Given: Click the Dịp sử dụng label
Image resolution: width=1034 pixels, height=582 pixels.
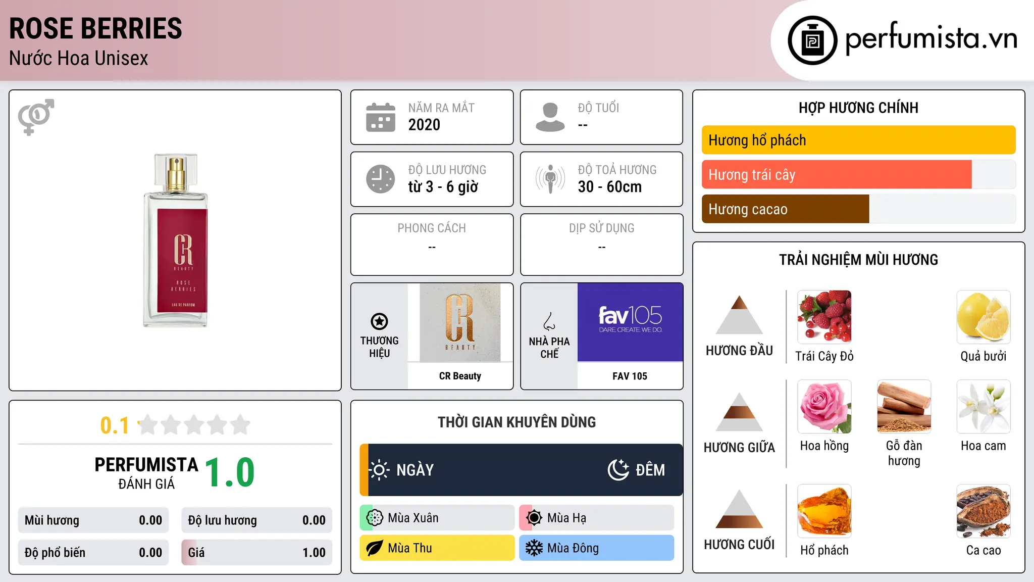Looking at the screenshot, I should [x=602, y=228].
